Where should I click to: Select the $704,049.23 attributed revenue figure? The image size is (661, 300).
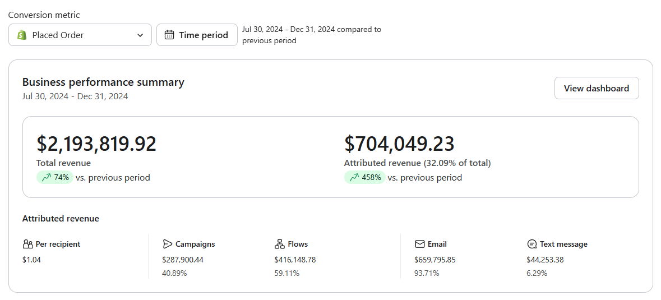pyautogui.click(x=399, y=144)
